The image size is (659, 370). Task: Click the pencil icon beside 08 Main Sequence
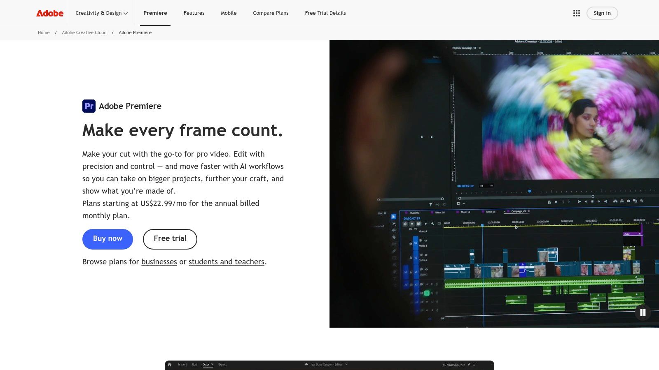click(469, 365)
